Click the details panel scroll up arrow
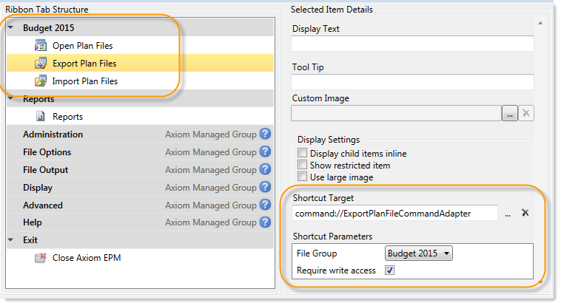 (x=540, y=23)
